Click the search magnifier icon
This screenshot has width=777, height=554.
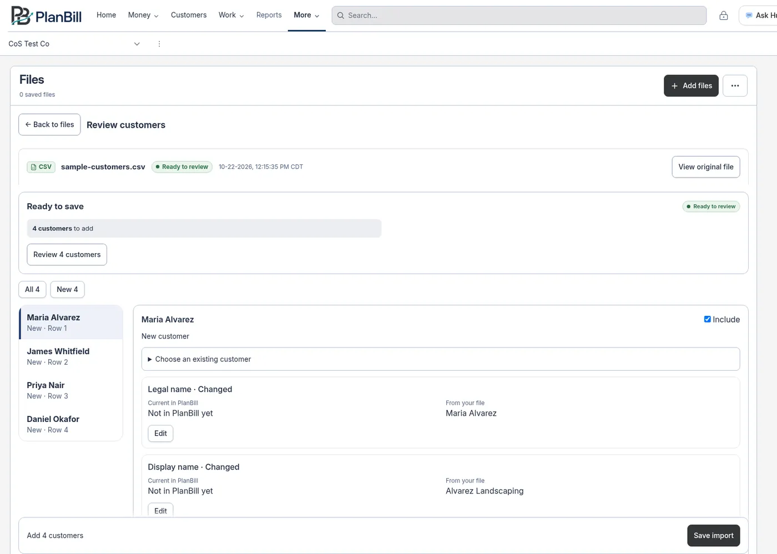pyautogui.click(x=341, y=16)
